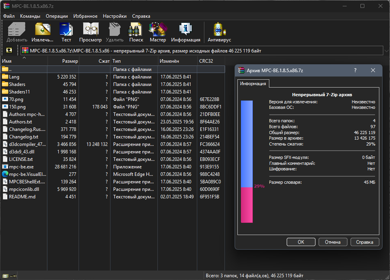
Task: Open the Настройки menu
Action: [x=115, y=16]
